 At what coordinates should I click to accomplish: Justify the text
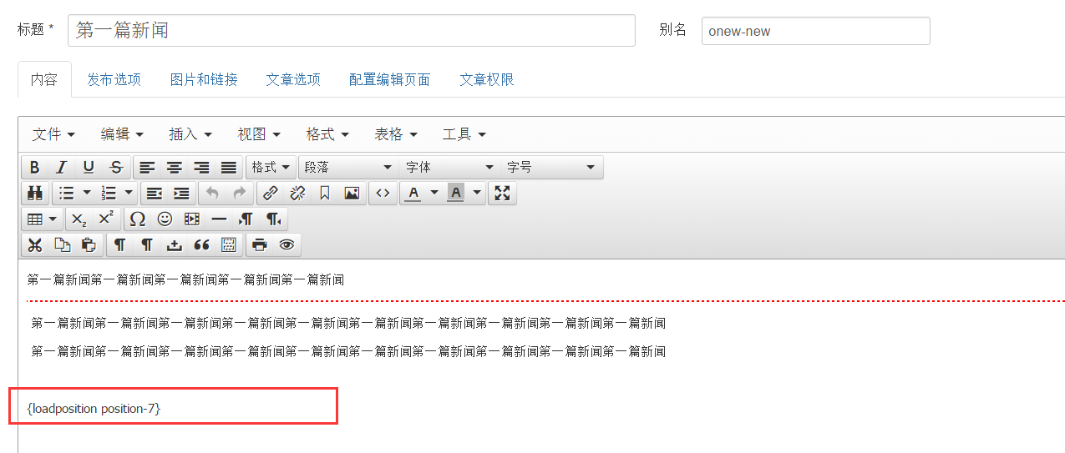[x=229, y=167]
